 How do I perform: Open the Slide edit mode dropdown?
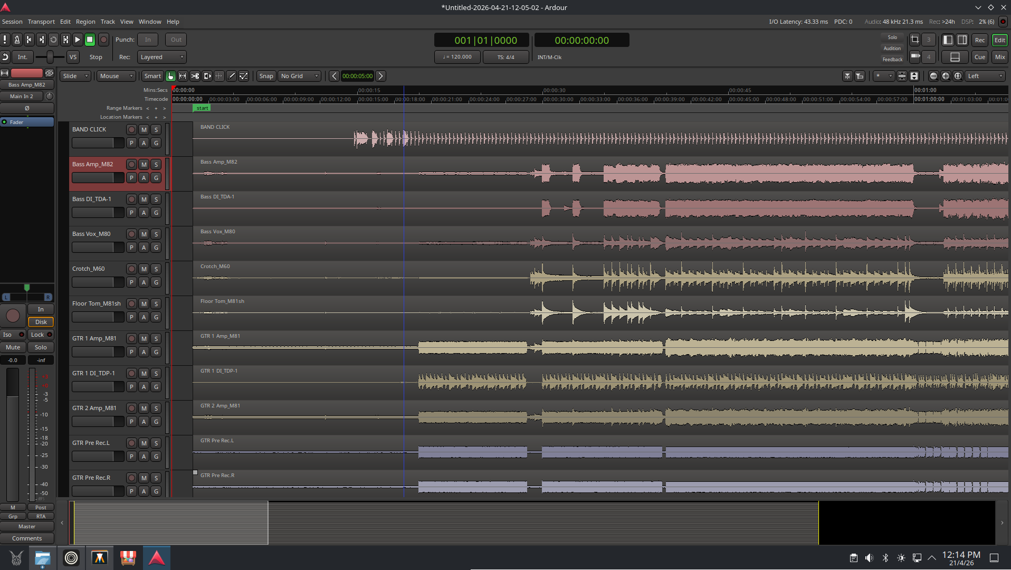click(74, 76)
